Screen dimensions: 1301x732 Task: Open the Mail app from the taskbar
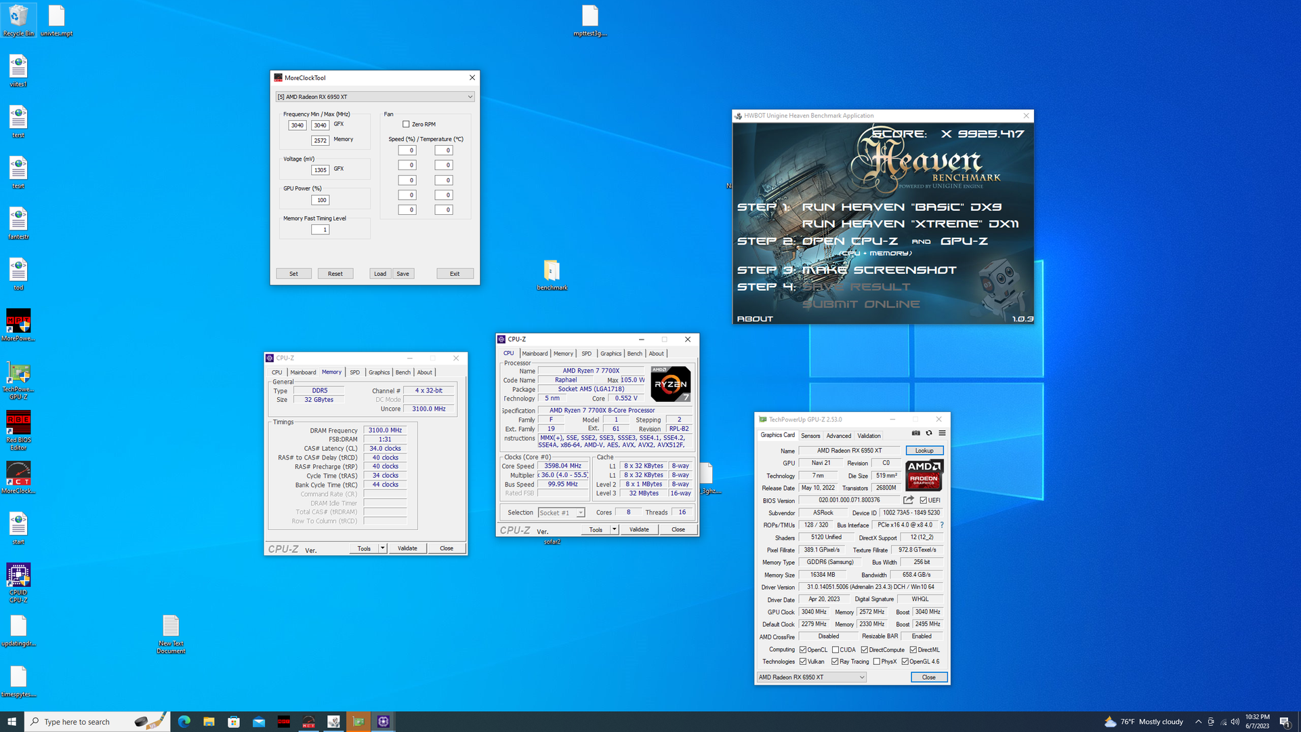259,722
